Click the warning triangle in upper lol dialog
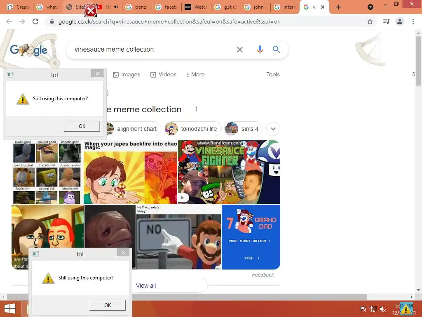The width and height of the screenshot is (422, 317). pos(23,99)
